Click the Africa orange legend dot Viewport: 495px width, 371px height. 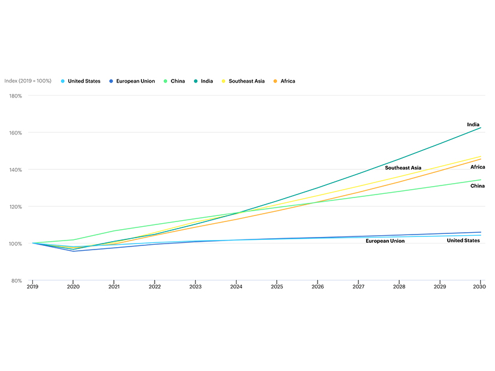click(x=275, y=81)
